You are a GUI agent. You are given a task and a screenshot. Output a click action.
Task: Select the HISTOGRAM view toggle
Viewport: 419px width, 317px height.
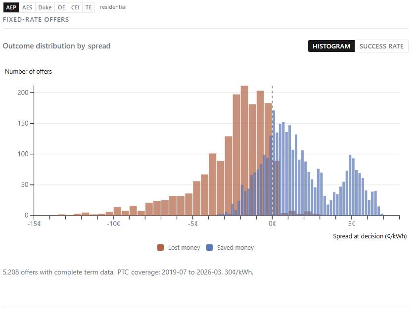point(330,46)
